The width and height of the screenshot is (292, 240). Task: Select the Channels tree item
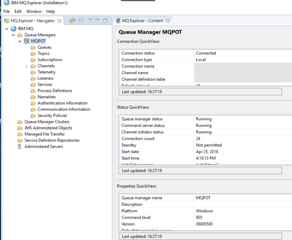pos(46,66)
